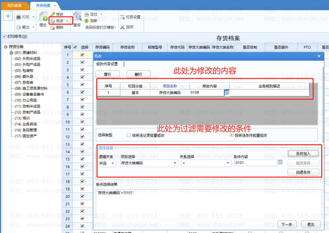Image resolution: width=329 pixels, height=233 pixels.
Task: Open 条码标签打印模板 dropdown
Action: (x=100, y=27)
